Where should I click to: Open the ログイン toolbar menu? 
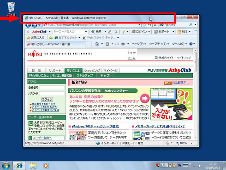141,32
